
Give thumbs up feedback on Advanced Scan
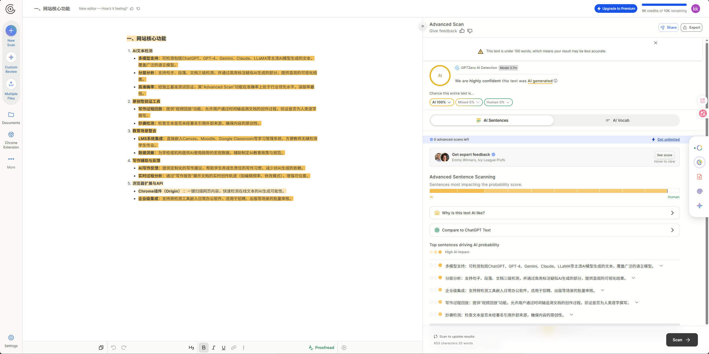pos(462,31)
